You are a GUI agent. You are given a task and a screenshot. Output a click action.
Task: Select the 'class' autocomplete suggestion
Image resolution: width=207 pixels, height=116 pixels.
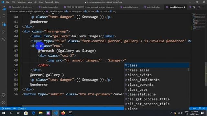(x=157, y=65)
